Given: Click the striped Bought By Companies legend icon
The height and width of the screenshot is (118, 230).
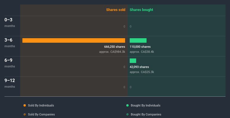Looking at the screenshot, I should [127, 114].
